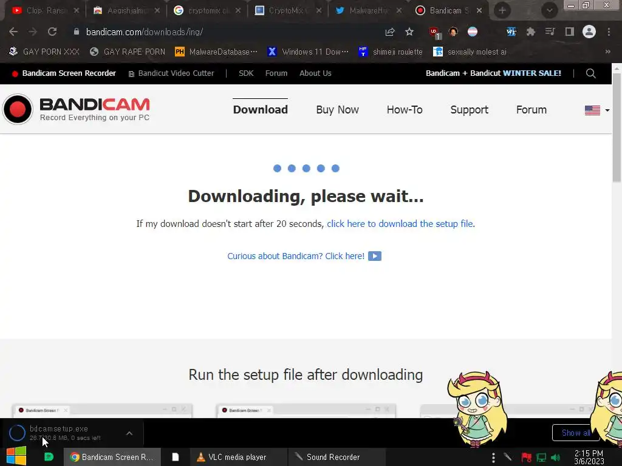Expand the language flag dropdown
The image size is (622, 466).
(x=597, y=110)
